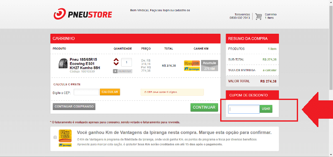Click the Kumho tire product thumbnail
The height and width of the screenshot is (157, 333).
[63, 64]
